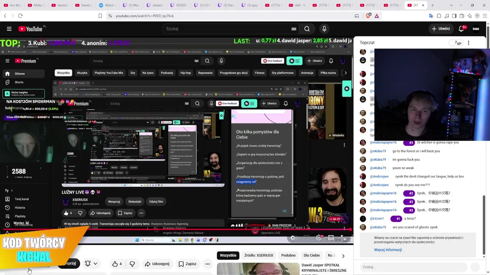The image size is (490, 275).
Task: Switch to the "Watch C" browser tab
Action: [x=107, y=5]
